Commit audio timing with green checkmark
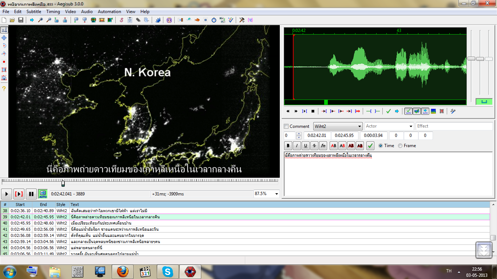The image size is (497, 279). click(388, 111)
